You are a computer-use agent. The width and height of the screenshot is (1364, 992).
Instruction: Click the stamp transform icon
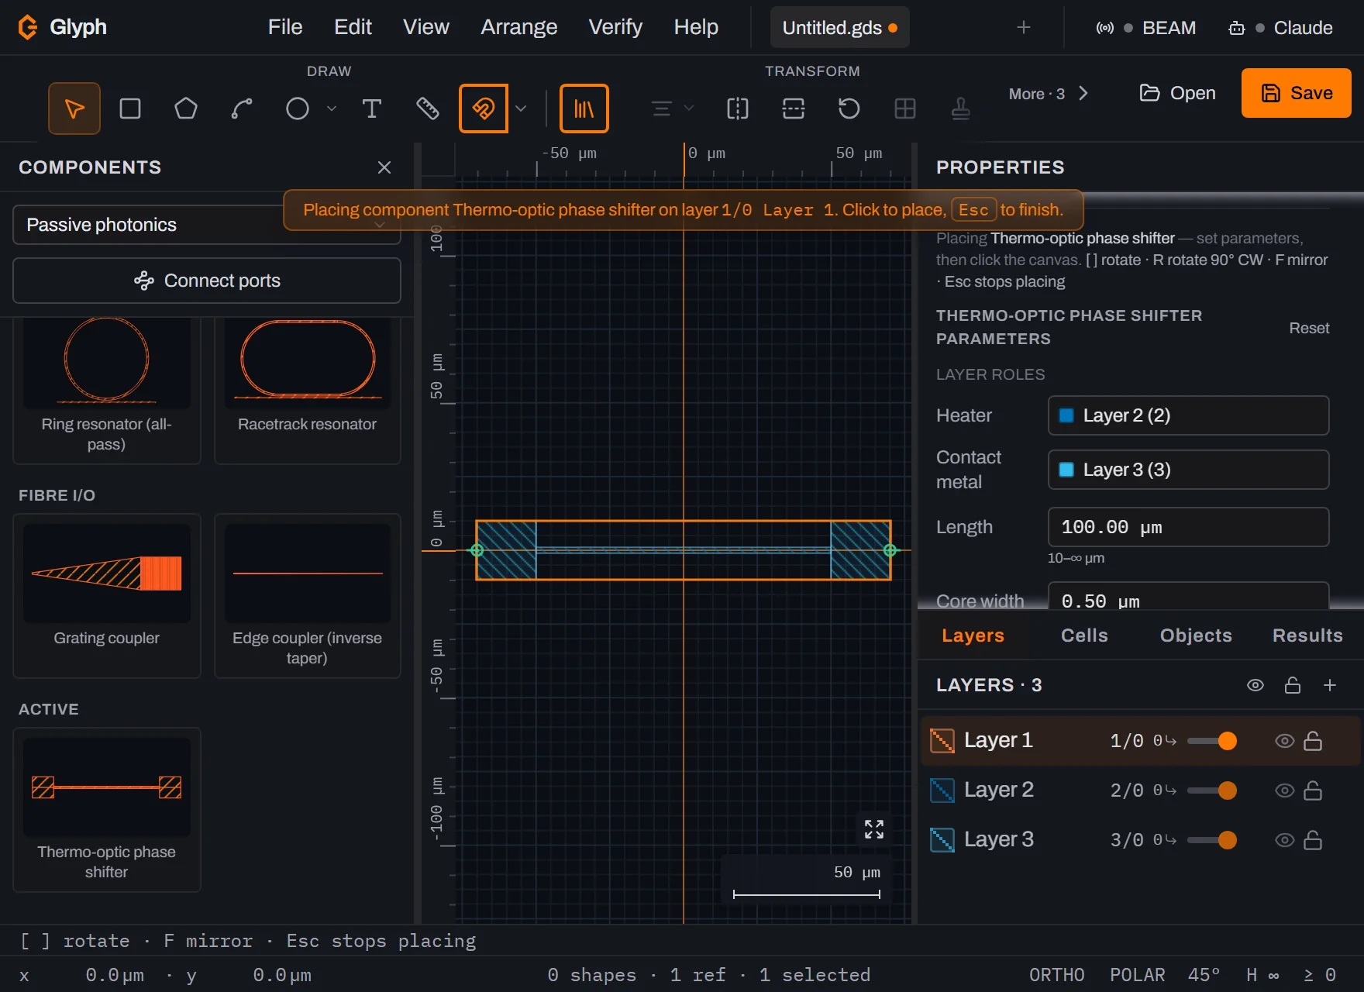click(x=961, y=108)
